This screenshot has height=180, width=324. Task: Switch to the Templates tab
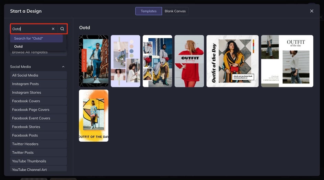pyautogui.click(x=149, y=11)
